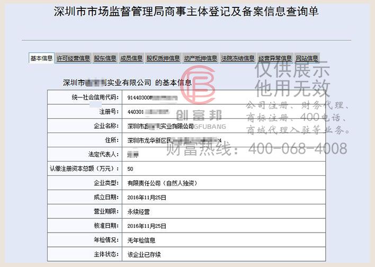Click the heading 实业有限公司 的基本信息
The image size is (375, 267).
(x=149, y=83)
